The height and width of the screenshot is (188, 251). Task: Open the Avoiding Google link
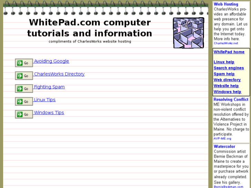point(51,61)
